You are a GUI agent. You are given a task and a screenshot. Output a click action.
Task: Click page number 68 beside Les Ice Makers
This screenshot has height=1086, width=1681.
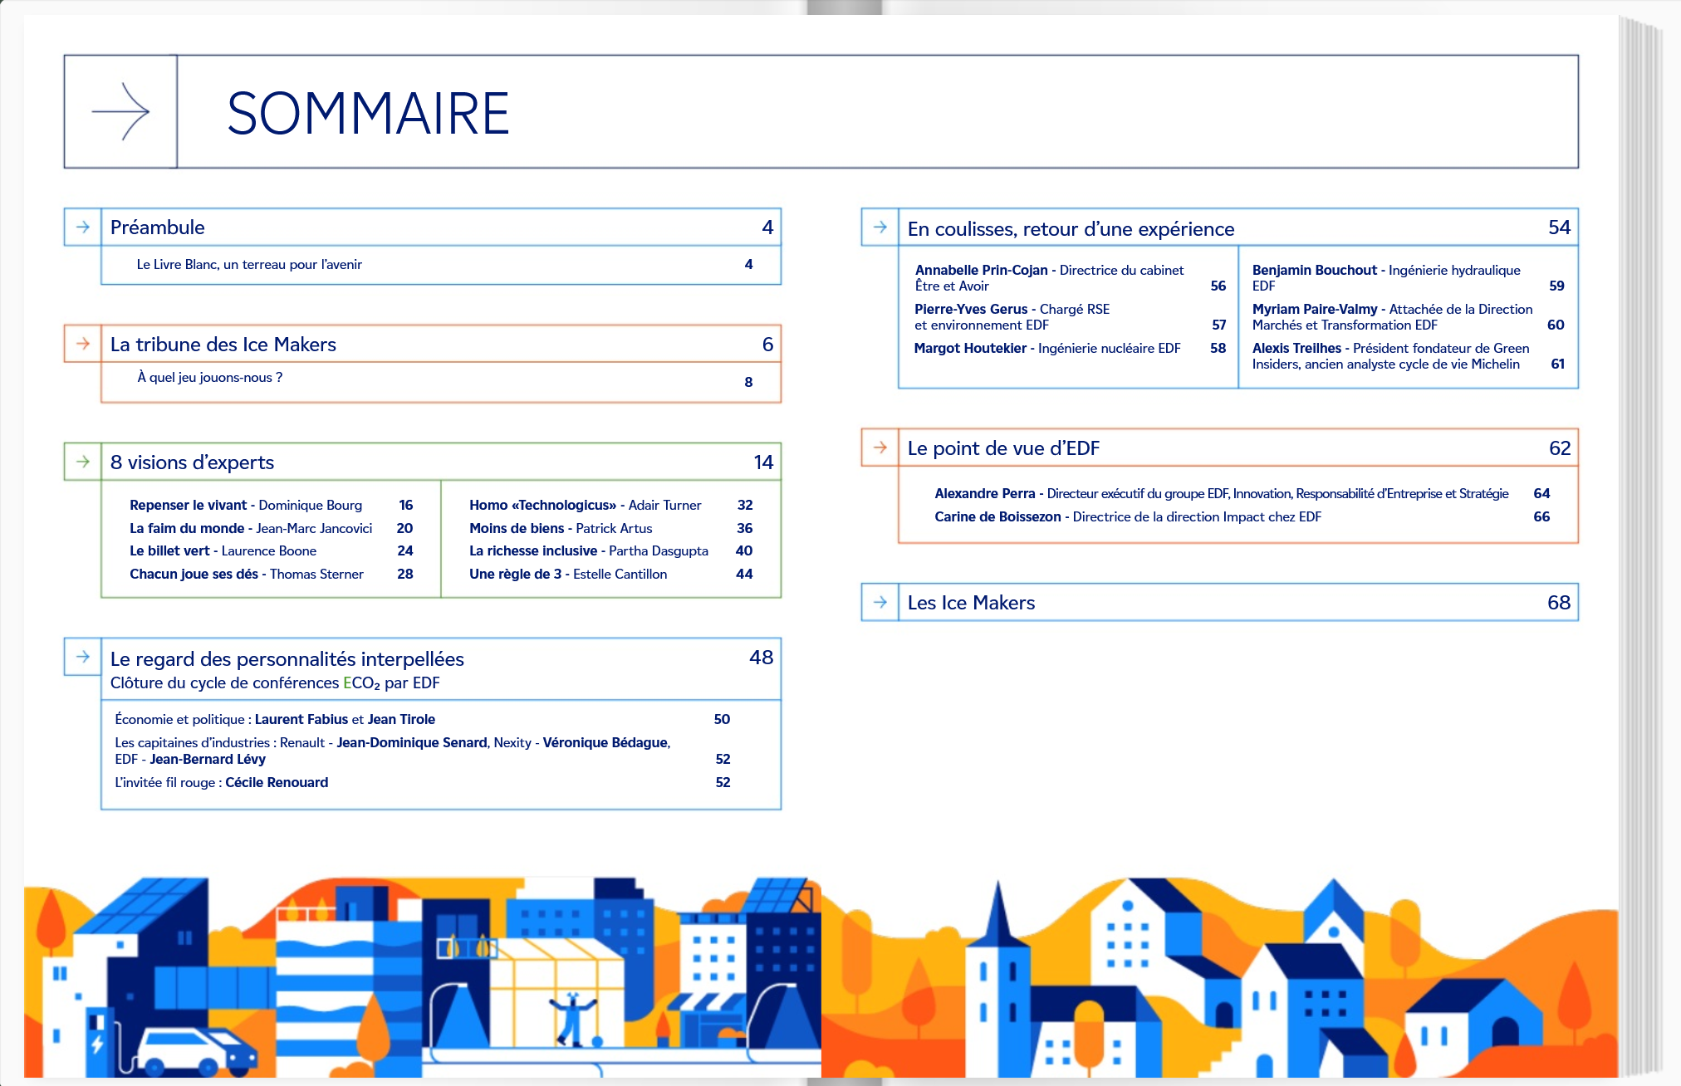click(x=1559, y=602)
